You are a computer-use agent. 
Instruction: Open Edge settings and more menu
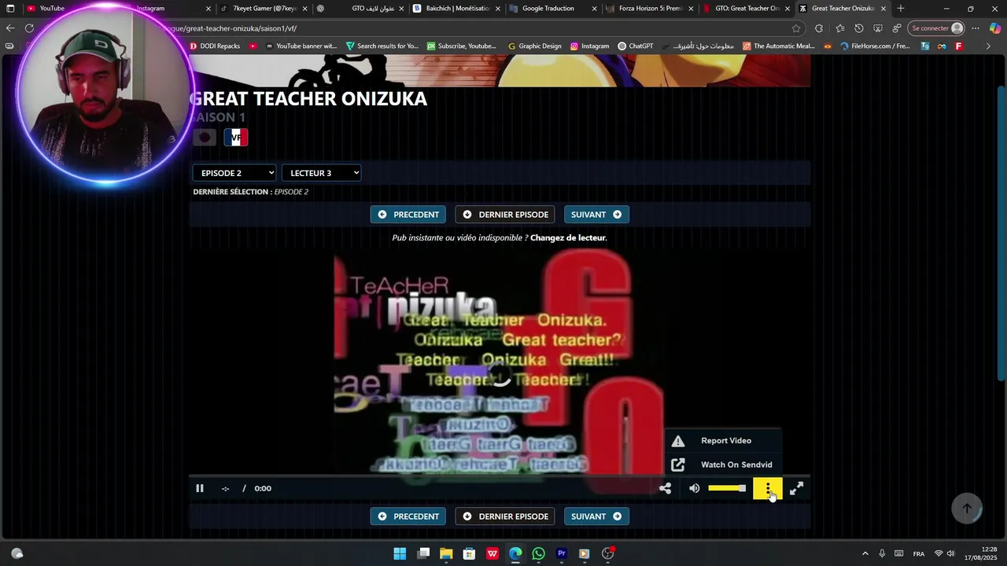pos(976,28)
